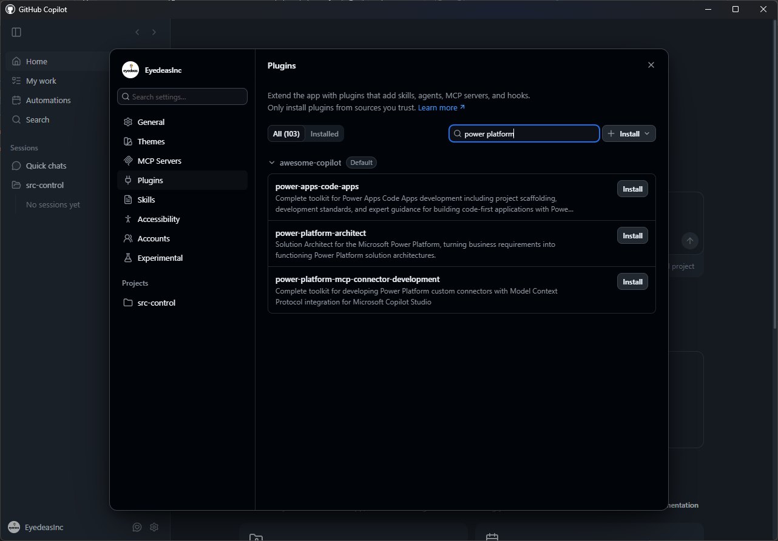Click the EyedeasInc avatar in settings
The height and width of the screenshot is (541, 778).
(130, 70)
